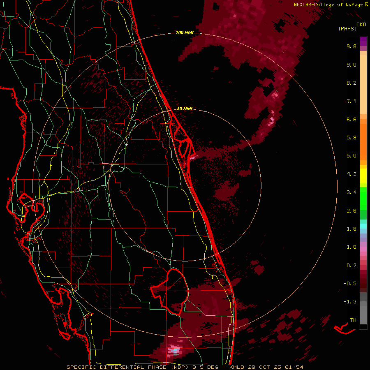Click the 100 NMI range ring label
This screenshot has height=370, width=370.
[185, 32]
